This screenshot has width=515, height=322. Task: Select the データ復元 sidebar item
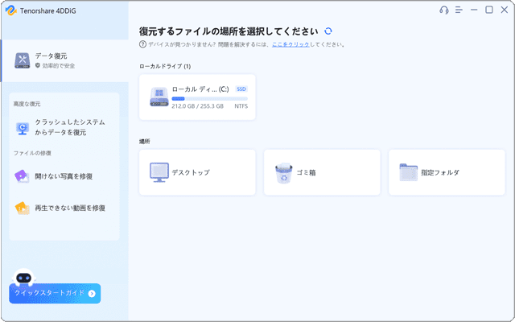point(64,61)
